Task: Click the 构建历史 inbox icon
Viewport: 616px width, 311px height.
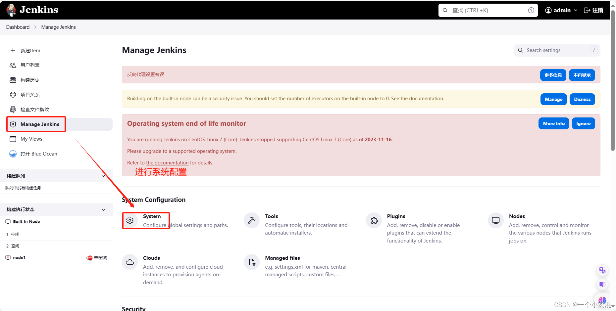Action: 13,80
